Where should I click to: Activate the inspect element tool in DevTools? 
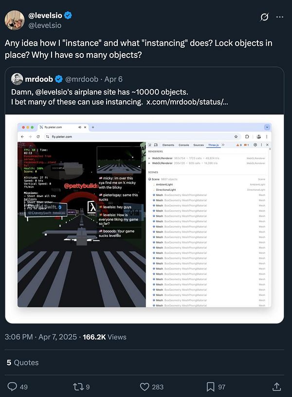click(x=149, y=144)
